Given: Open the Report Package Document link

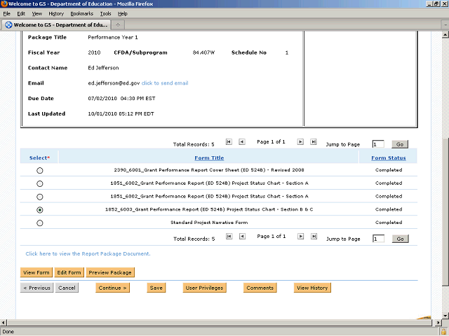Looking at the screenshot, I should tap(88, 253).
